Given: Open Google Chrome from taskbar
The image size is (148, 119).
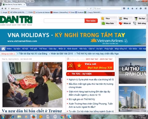Looking at the screenshot, I should pyautogui.click(x=62, y=117).
